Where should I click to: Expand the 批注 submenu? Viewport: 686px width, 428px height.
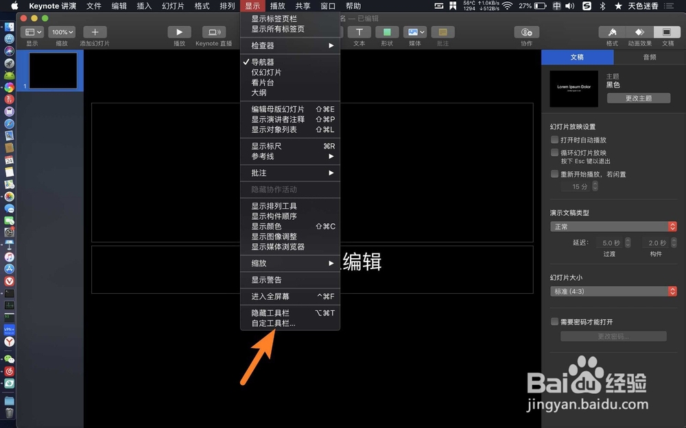[290, 173]
